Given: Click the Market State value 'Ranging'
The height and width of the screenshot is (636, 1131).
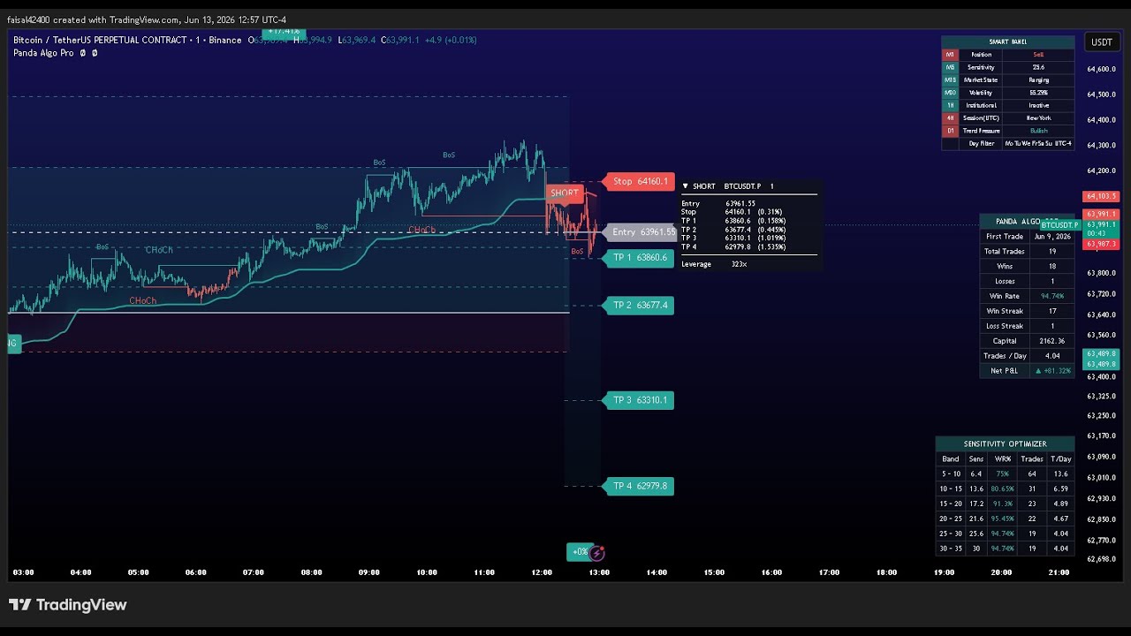Looking at the screenshot, I should pyautogui.click(x=1038, y=79).
